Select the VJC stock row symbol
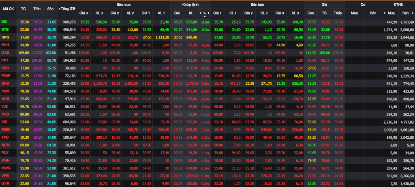This screenshot has width=415, height=187. (4, 106)
